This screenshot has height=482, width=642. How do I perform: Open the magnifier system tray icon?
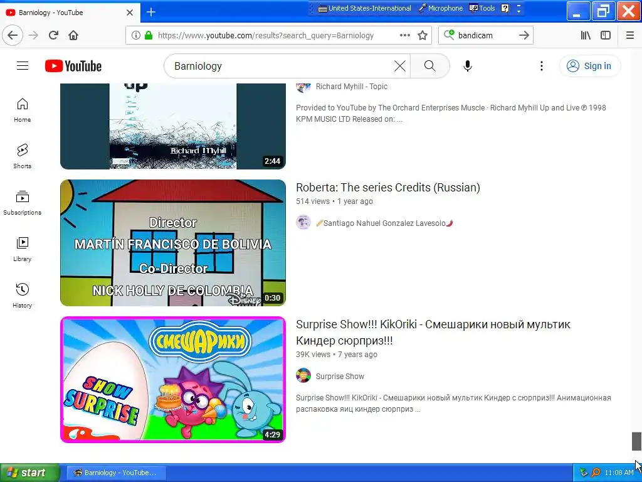(x=596, y=473)
